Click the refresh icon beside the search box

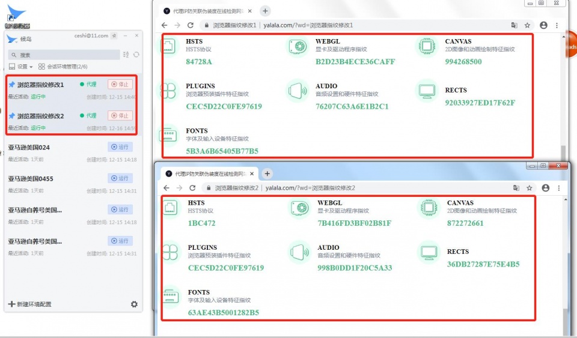tap(136, 55)
